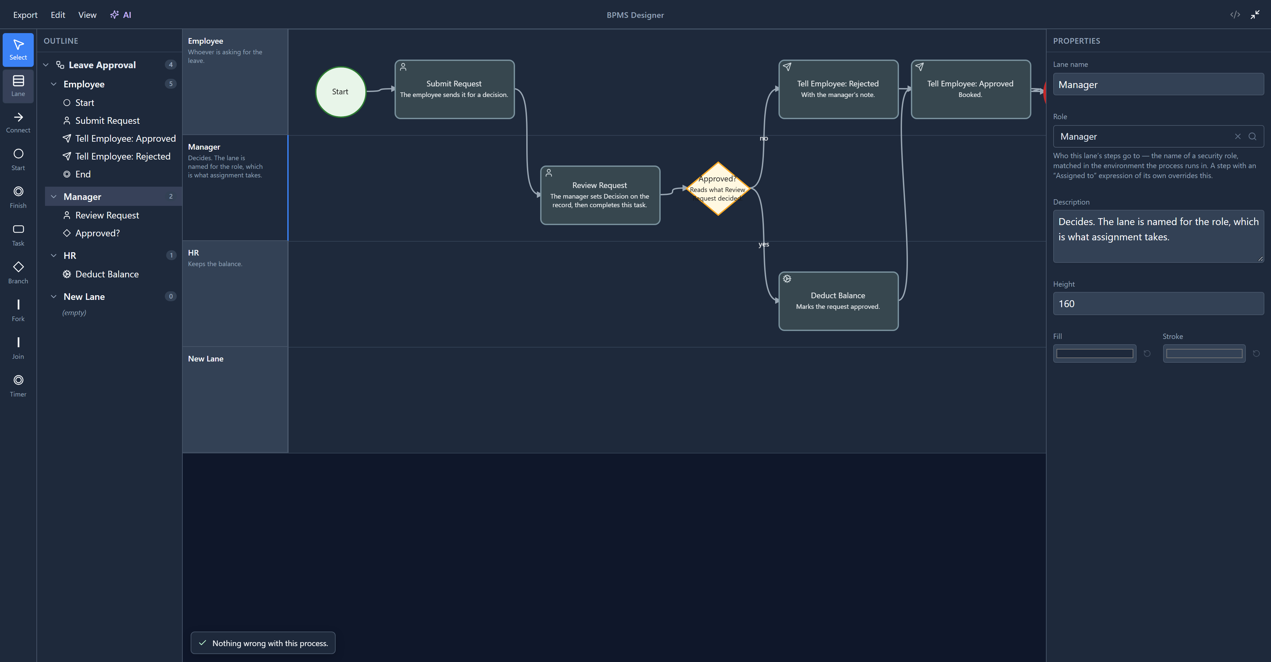Click the Role search magnifier icon
The height and width of the screenshot is (662, 1271).
pyautogui.click(x=1252, y=137)
